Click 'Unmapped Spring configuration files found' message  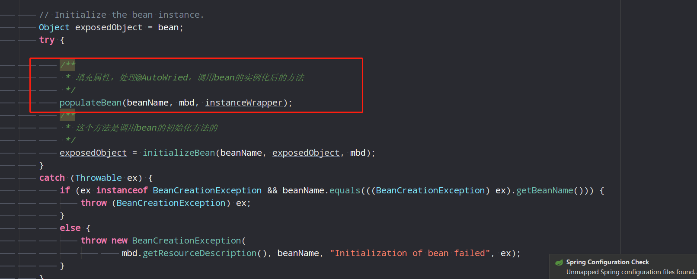coord(630,272)
